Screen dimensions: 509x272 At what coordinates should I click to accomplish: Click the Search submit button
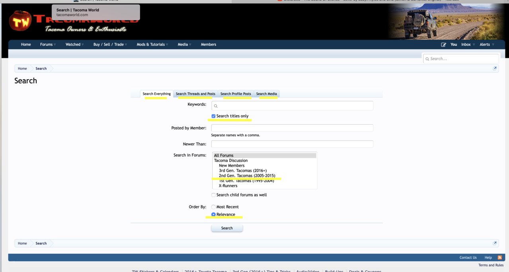coord(227,228)
